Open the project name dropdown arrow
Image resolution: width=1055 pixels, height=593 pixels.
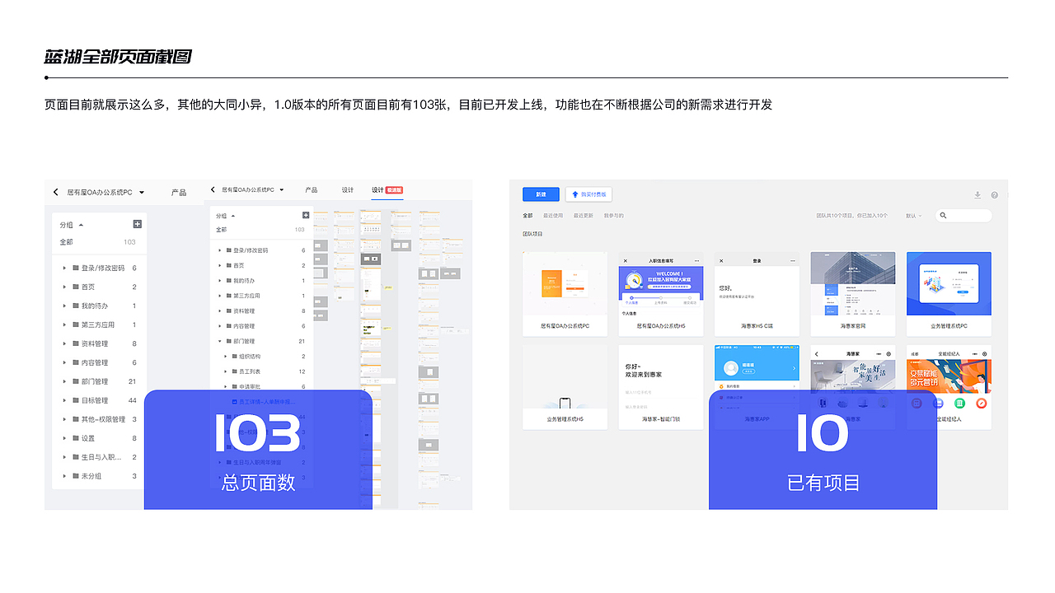click(142, 192)
